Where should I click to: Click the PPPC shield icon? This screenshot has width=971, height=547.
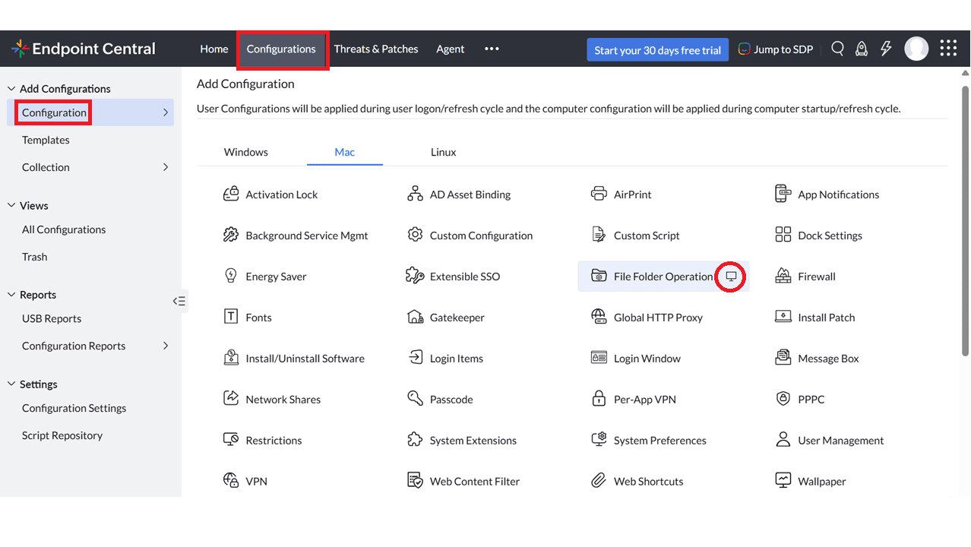pyautogui.click(x=783, y=399)
